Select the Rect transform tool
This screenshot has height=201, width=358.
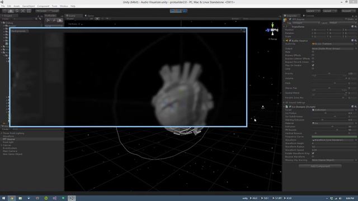click(29, 11)
